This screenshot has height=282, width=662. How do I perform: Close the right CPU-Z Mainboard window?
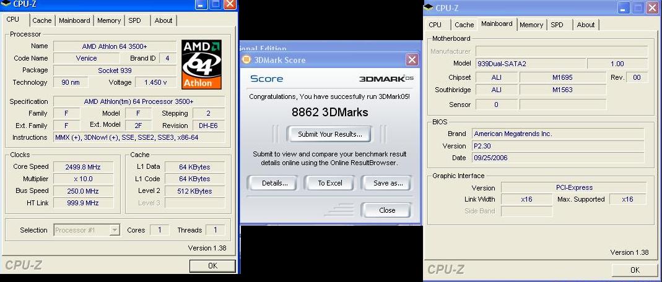651,8
